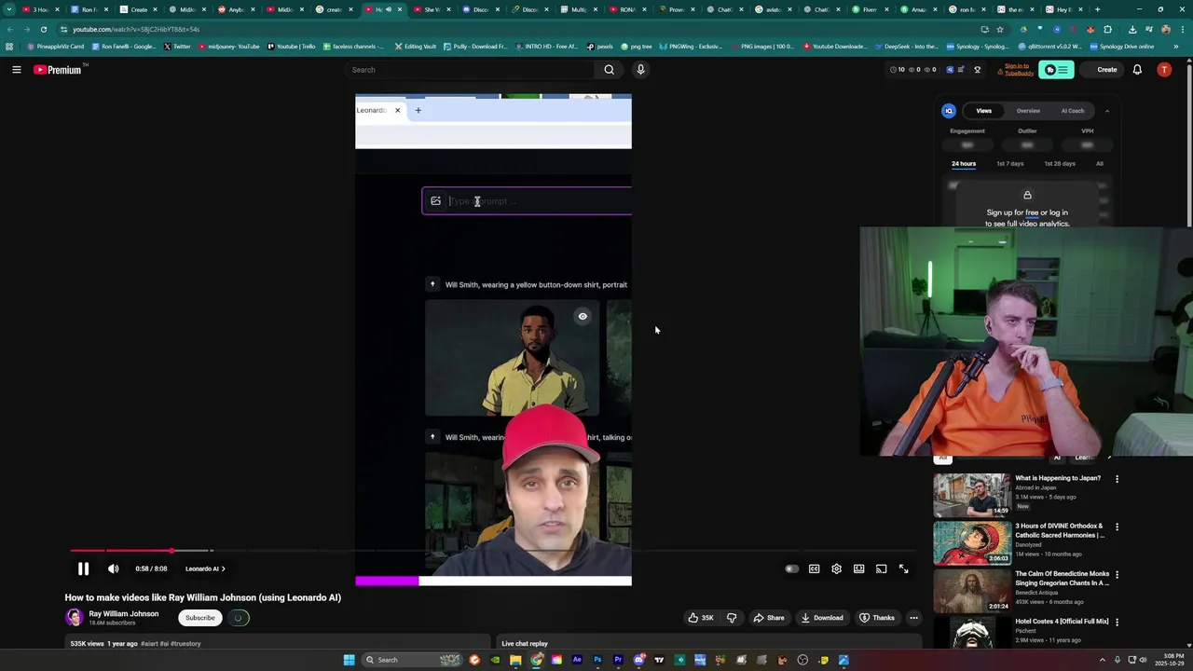Select the 1st 7 days range tab

tap(1009, 164)
